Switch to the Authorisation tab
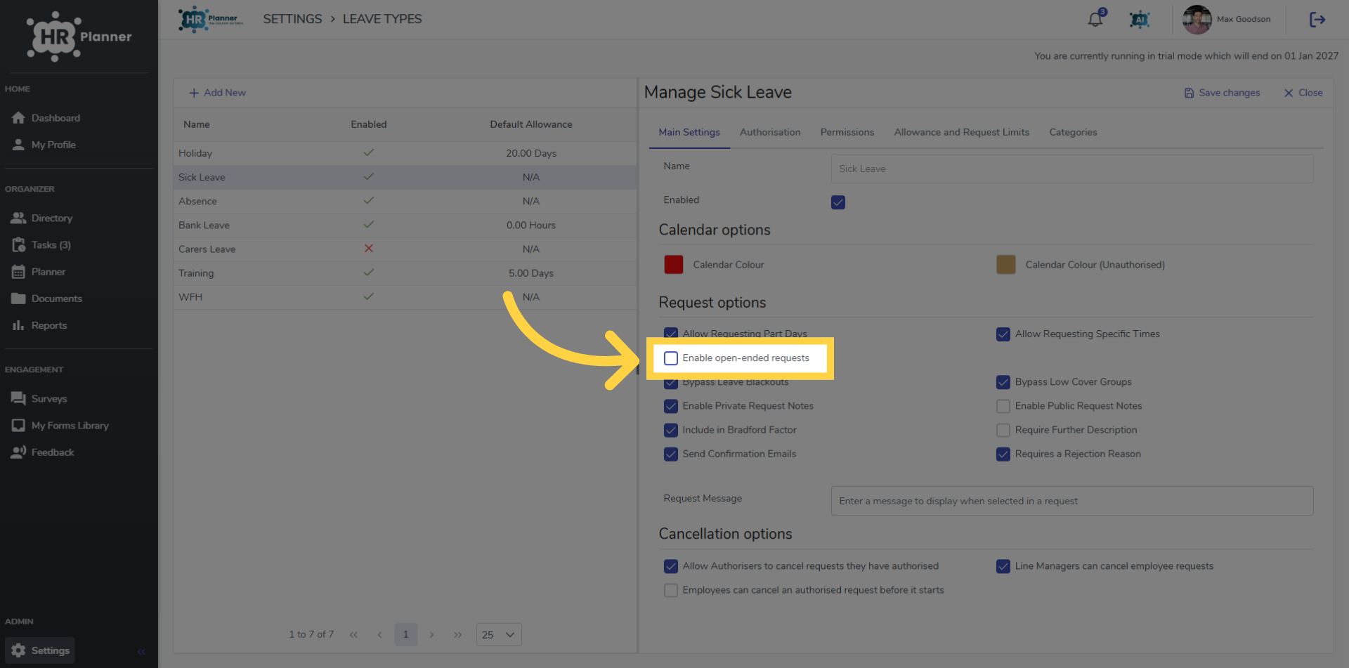The width and height of the screenshot is (1349, 668). coord(770,132)
